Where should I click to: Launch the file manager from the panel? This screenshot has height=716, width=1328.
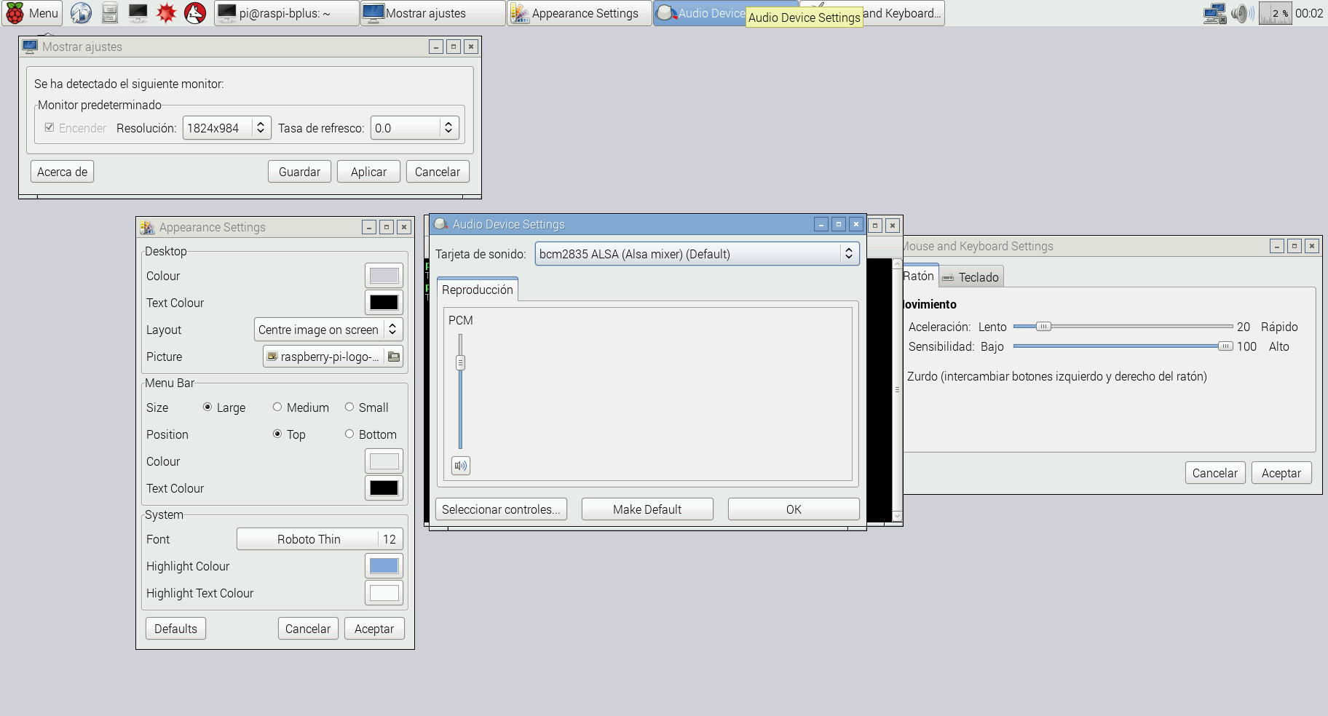(110, 13)
